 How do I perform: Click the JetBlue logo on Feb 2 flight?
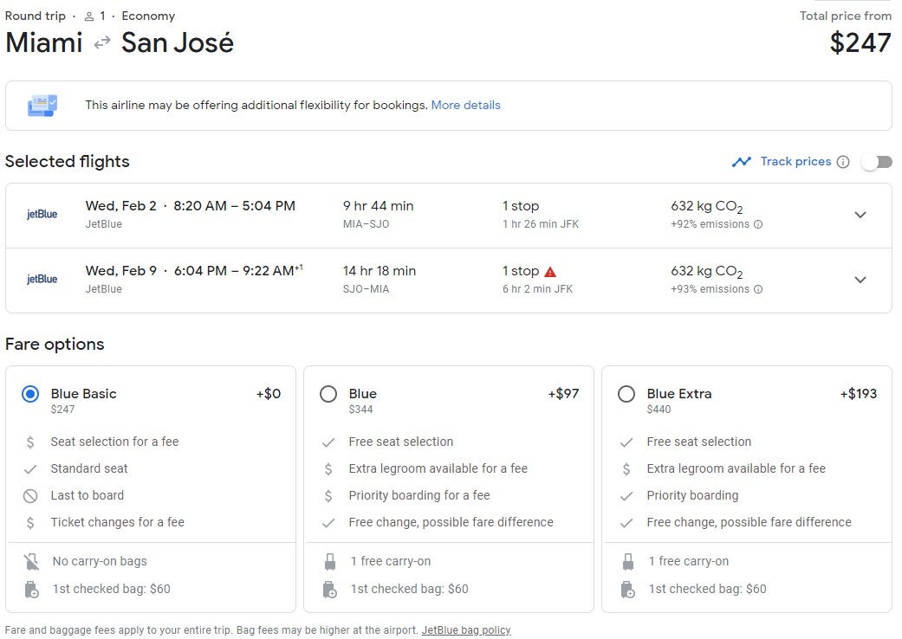(x=42, y=215)
